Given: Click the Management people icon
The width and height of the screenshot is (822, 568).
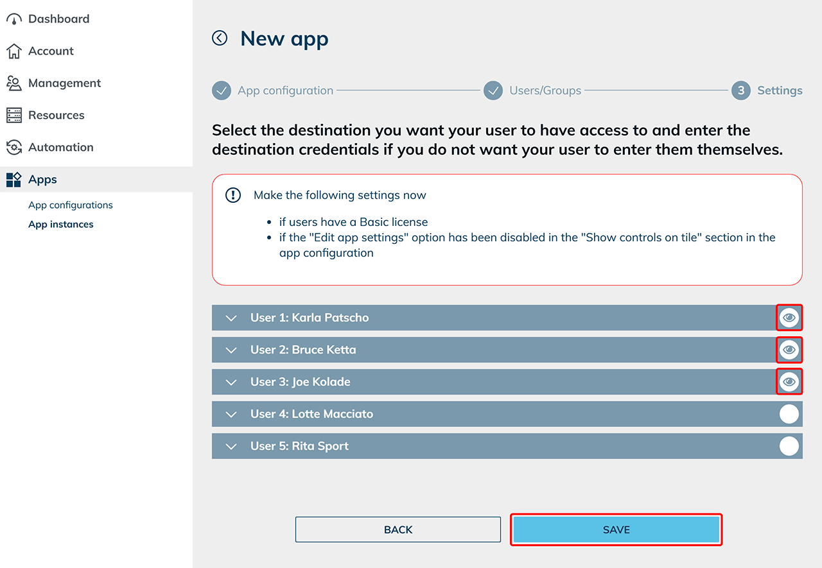Looking at the screenshot, I should click(13, 83).
